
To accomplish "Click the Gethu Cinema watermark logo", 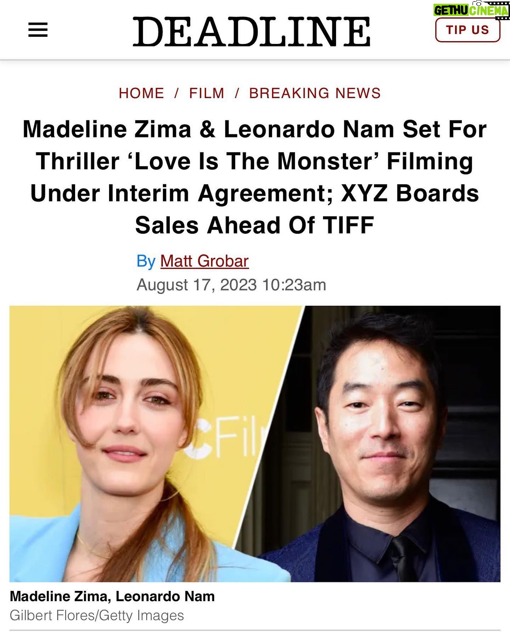I will click(x=471, y=10).
